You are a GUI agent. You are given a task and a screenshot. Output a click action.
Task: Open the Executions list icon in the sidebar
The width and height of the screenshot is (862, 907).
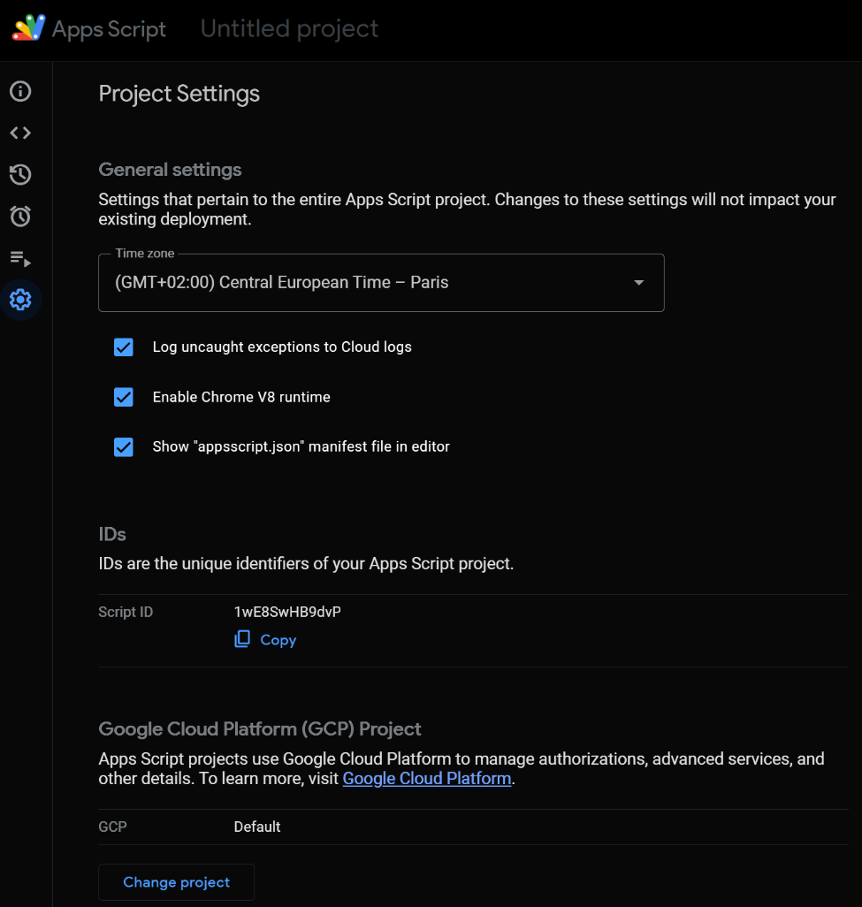pyautogui.click(x=20, y=258)
